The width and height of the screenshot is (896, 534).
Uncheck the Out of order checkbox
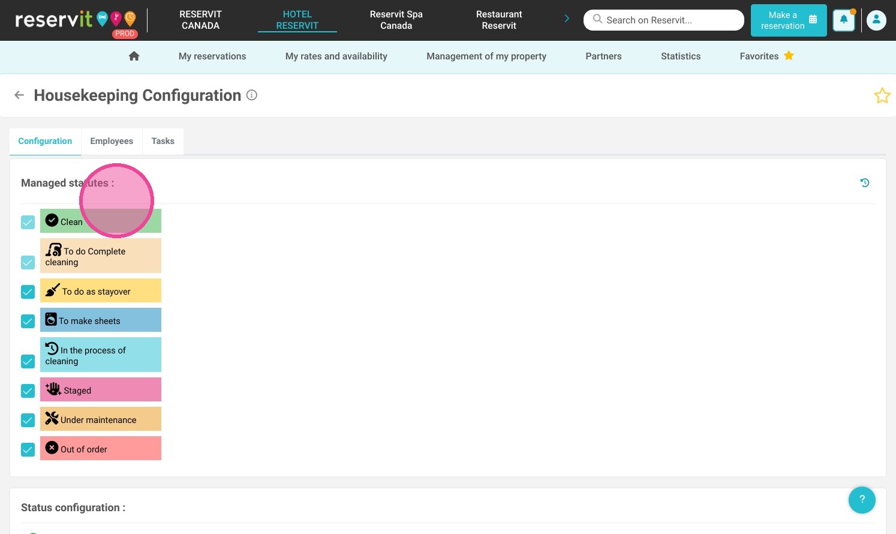tap(28, 449)
